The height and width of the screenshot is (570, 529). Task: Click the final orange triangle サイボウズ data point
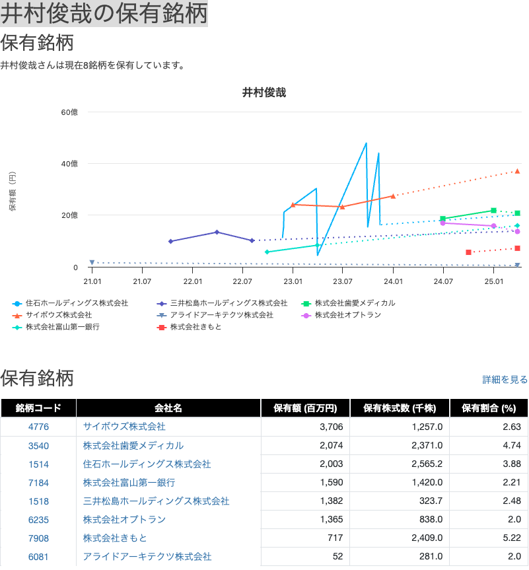point(517,171)
